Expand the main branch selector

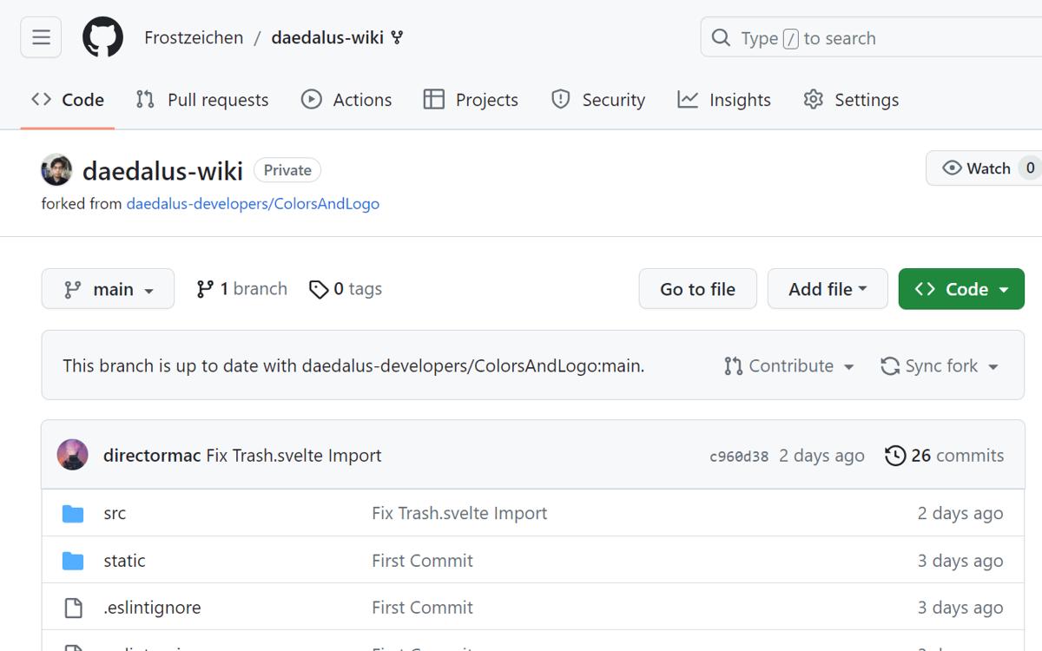point(108,289)
